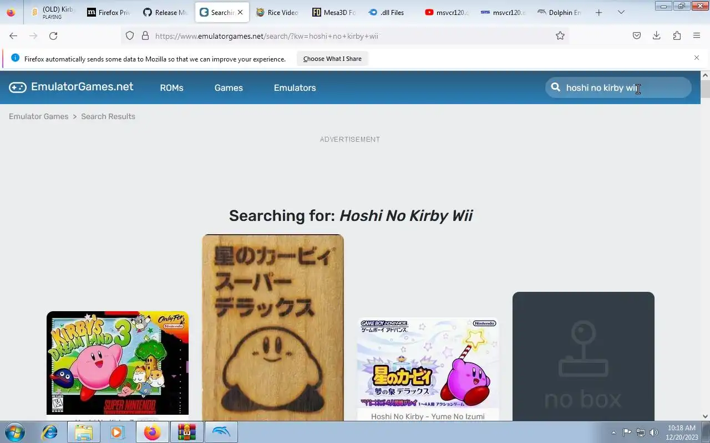710x443 pixels.
Task: Show hidden system tray icons
Action: click(613, 432)
